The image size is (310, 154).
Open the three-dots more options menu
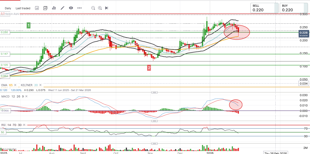pyautogui.click(x=79, y=8)
